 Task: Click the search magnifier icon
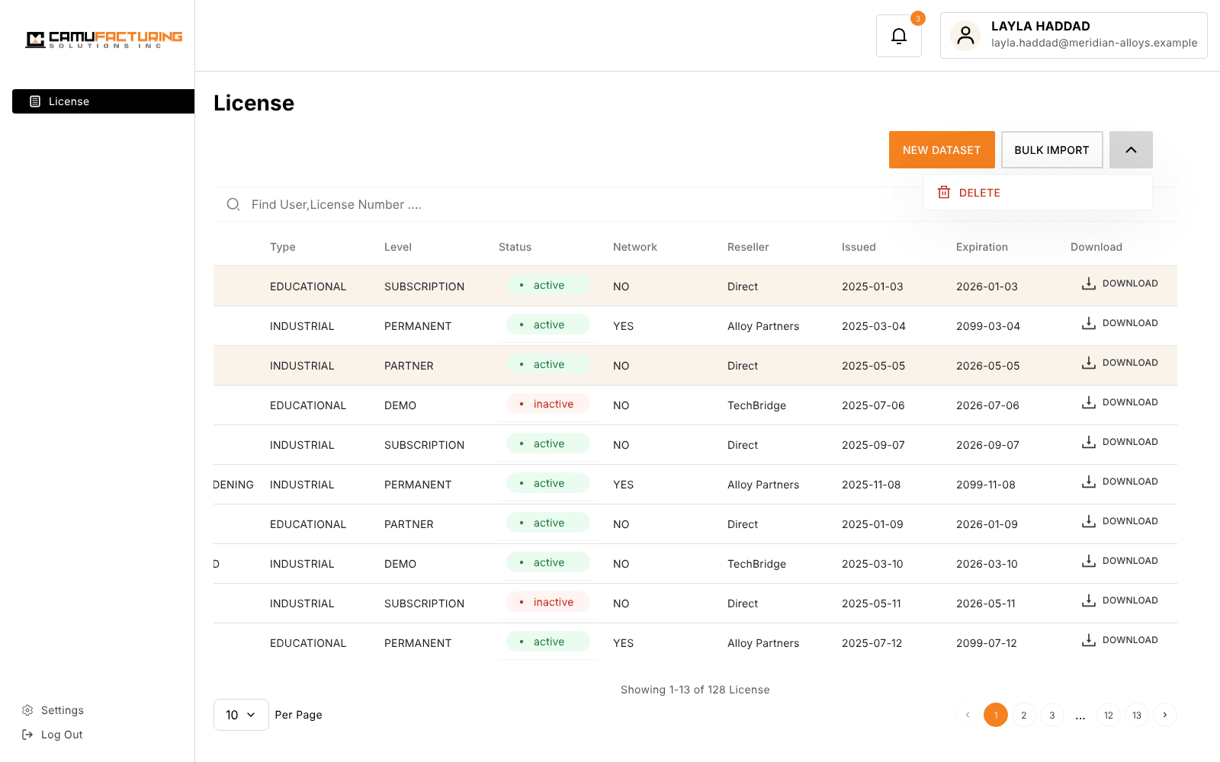tap(233, 204)
